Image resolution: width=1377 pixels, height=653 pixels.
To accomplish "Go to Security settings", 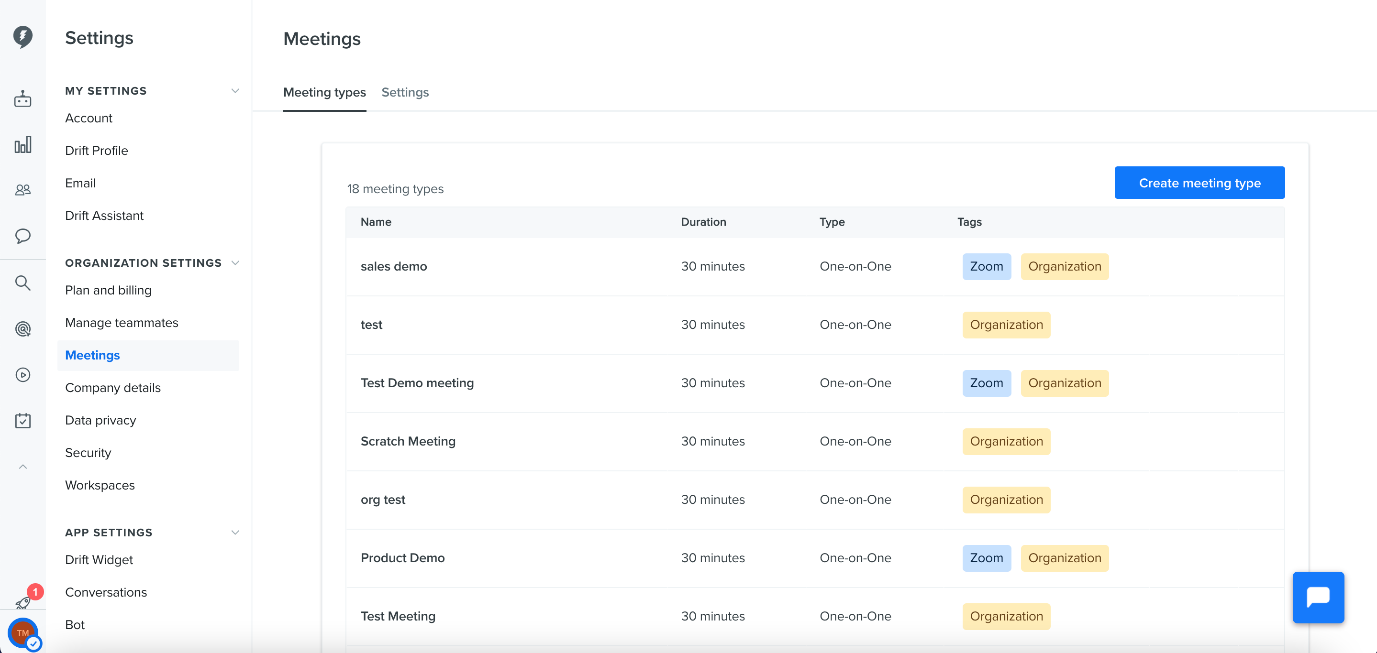I will (88, 453).
